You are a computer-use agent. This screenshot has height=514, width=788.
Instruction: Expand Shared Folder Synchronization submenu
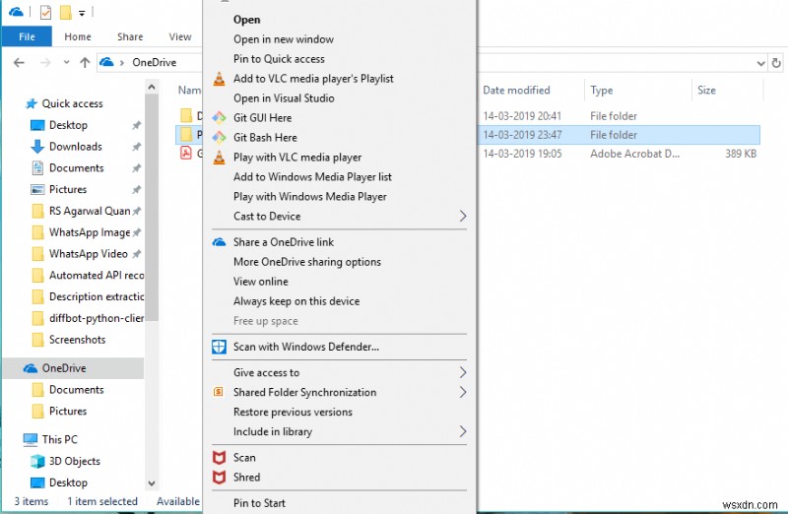coord(340,393)
